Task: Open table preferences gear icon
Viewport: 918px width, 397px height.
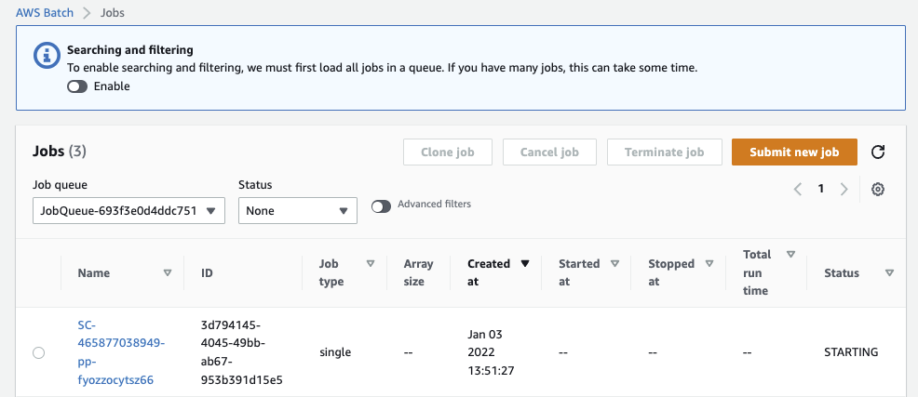Action: 877,189
